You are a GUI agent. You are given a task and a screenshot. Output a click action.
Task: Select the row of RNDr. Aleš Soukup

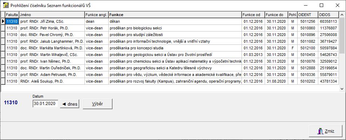(52, 81)
